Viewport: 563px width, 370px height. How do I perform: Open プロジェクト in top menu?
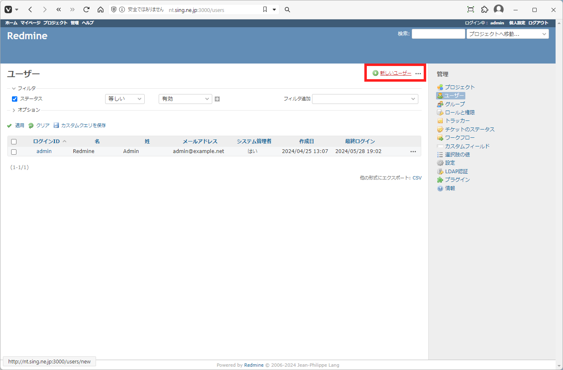point(55,23)
